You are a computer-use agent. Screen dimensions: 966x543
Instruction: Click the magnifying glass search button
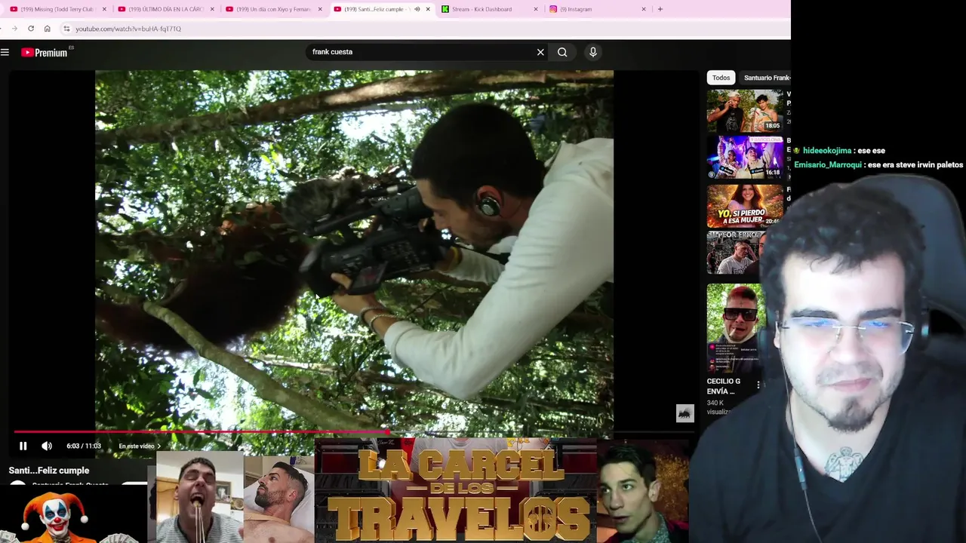point(562,52)
